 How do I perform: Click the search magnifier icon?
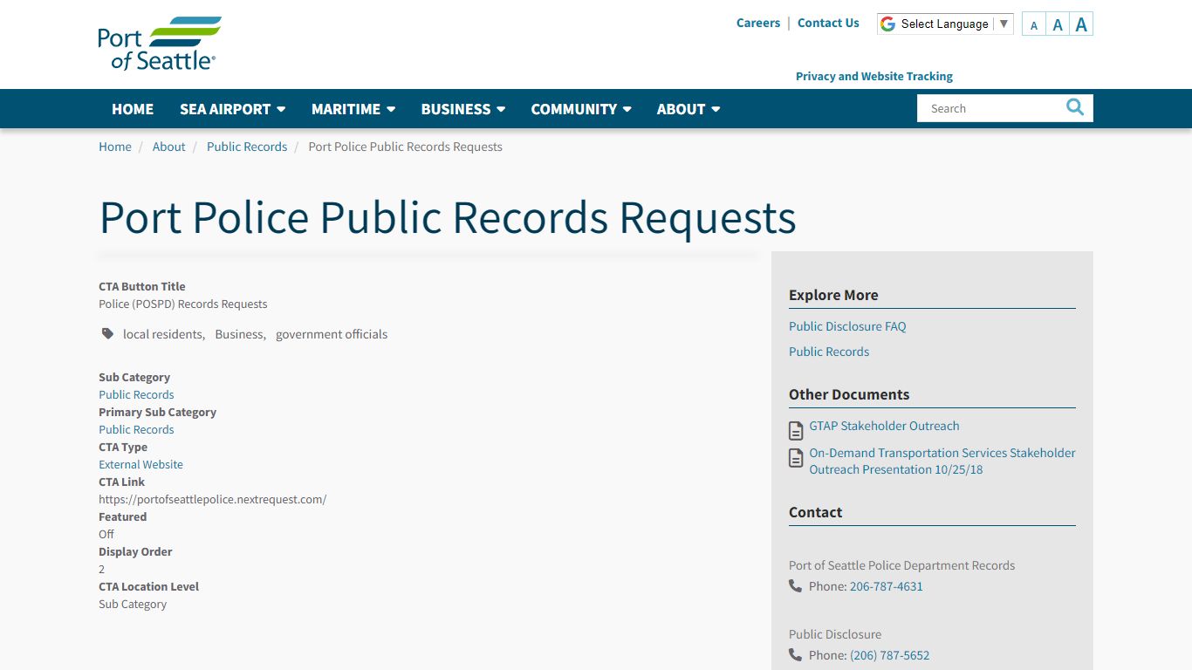pos(1075,107)
